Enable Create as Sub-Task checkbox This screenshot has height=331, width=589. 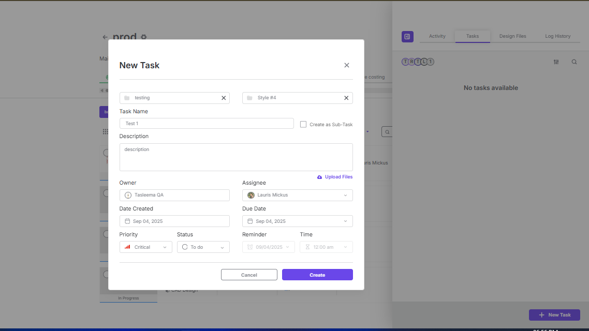303,124
